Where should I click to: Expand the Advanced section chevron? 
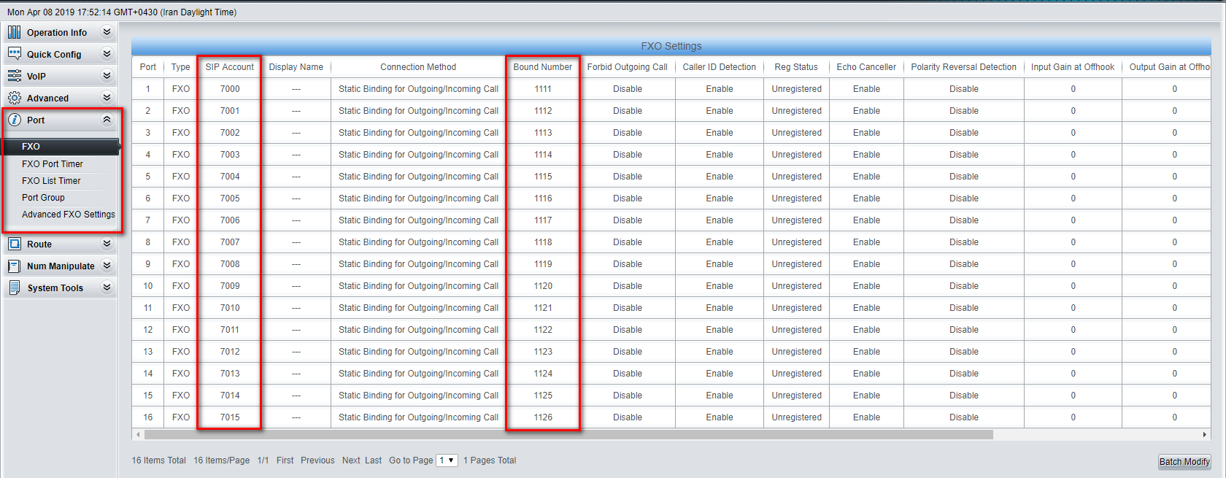point(107,98)
